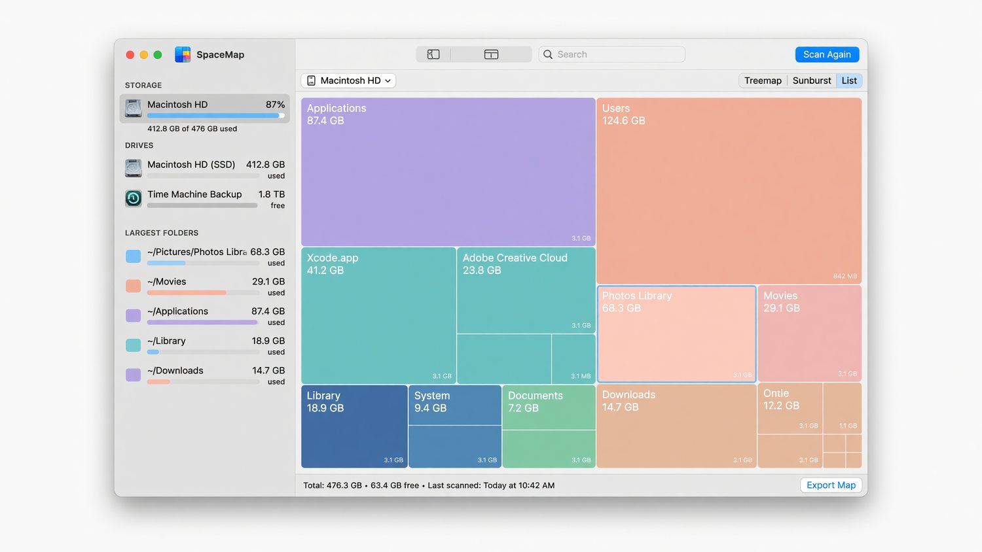Click the split-view layout toolbar icon
The width and height of the screenshot is (982, 552).
click(x=491, y=54)
